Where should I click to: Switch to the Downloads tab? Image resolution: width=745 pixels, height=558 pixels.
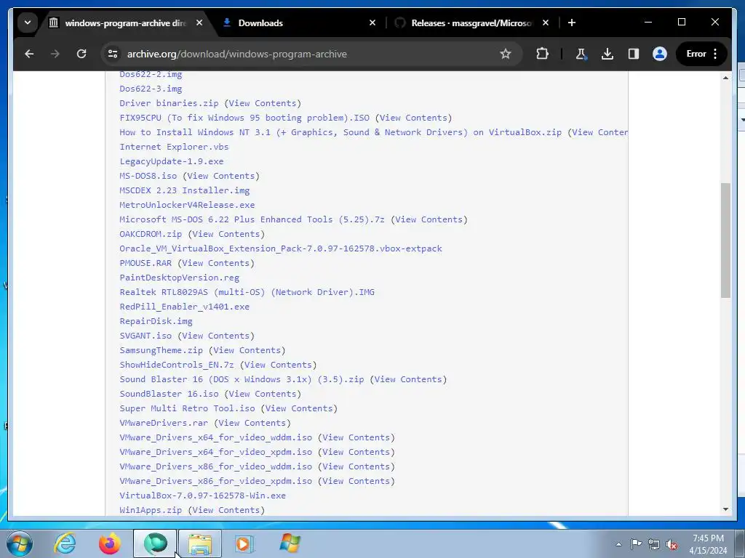pos(299,23)
